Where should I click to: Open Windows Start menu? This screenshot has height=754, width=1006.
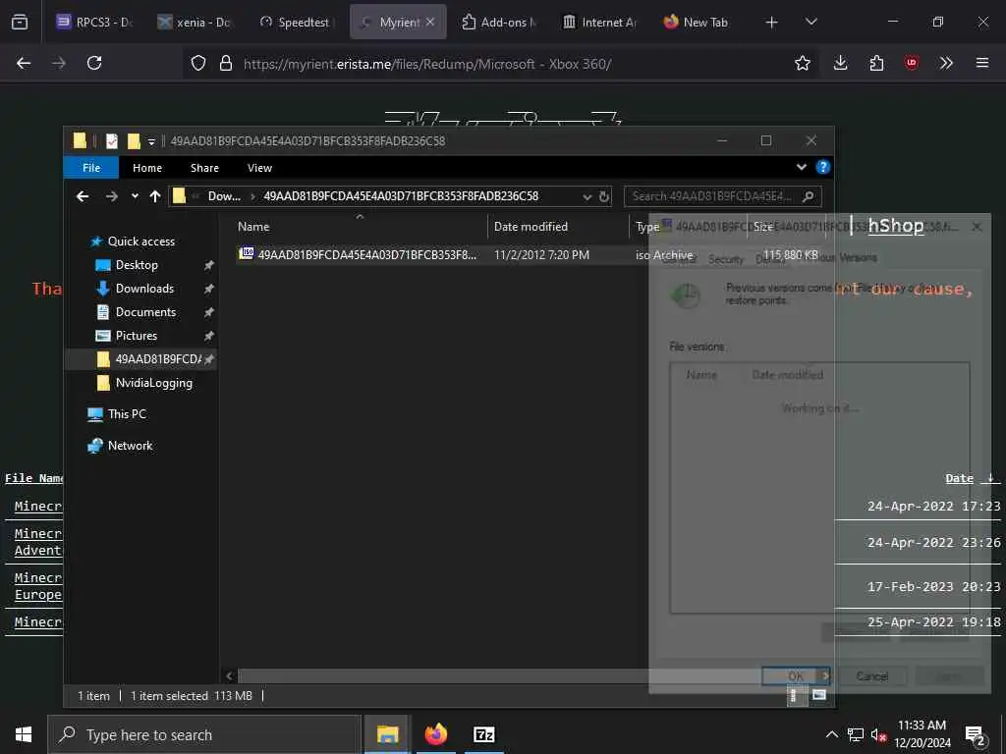[x=24, y=734]
